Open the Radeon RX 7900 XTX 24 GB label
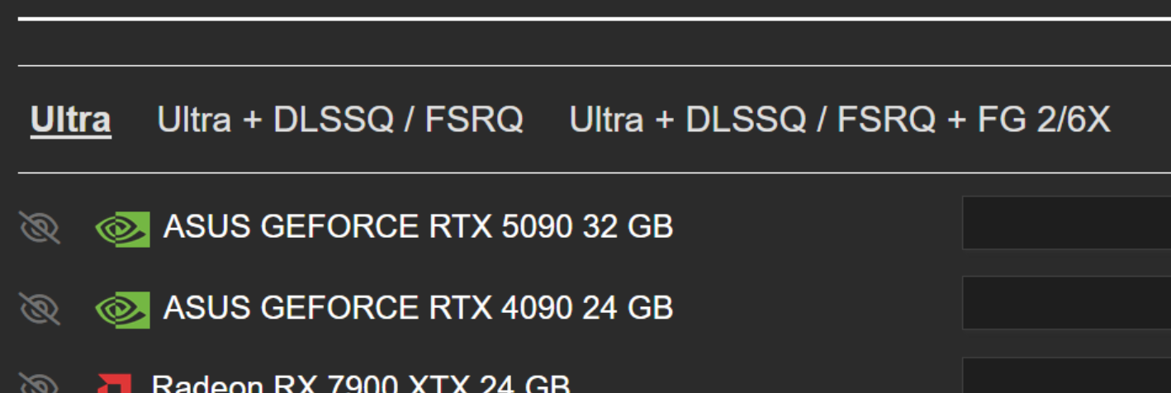 tap(361, 383)
